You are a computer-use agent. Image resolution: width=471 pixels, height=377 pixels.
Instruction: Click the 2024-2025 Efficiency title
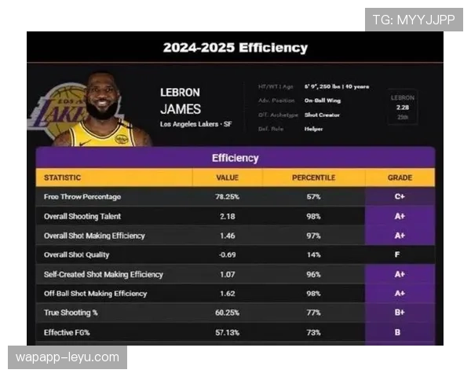(x=235, y=48)
